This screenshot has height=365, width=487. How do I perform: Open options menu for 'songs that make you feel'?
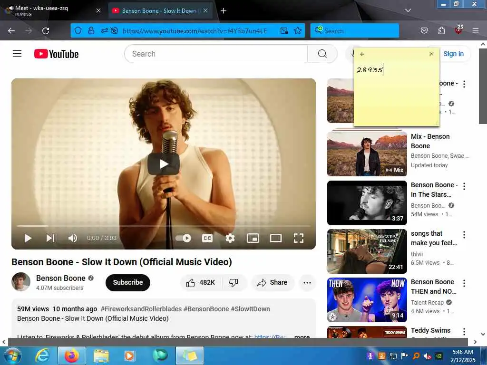coord(464,235)
